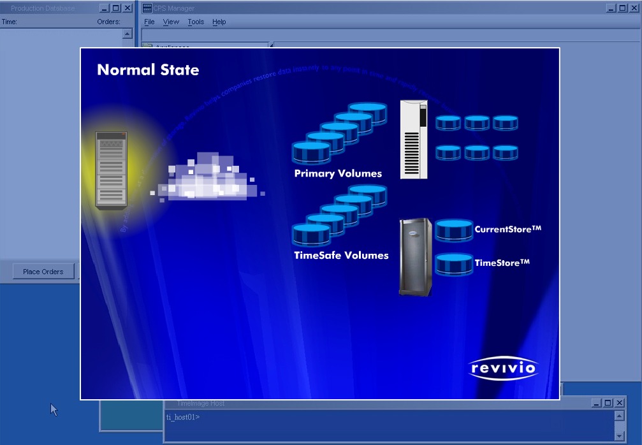Open the Help menu

point(219,22)
